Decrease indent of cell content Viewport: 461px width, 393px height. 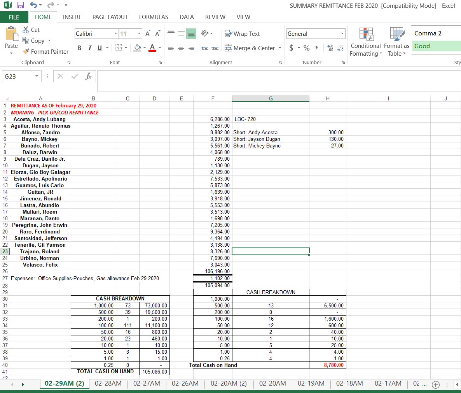(x=205, y=48)
